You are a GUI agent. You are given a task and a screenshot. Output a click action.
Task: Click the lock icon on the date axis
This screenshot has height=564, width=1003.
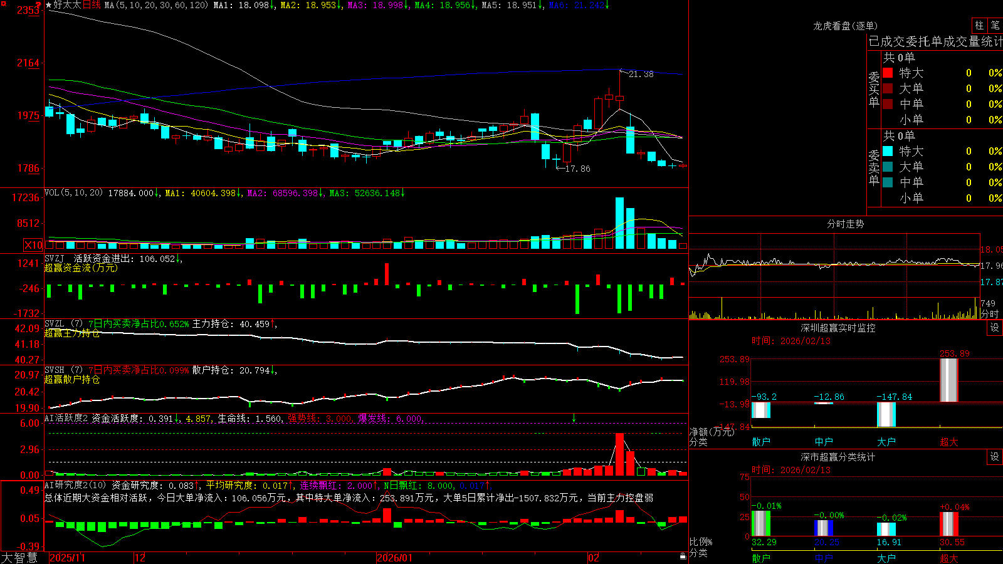(x=683, y=556)
